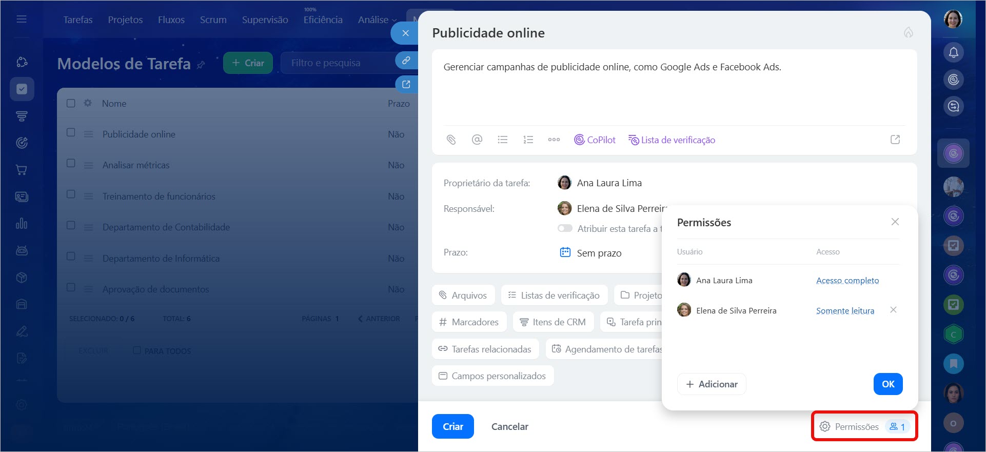
Task: Open the Análise dropdown menu
Action: click(x=377, y=19)
